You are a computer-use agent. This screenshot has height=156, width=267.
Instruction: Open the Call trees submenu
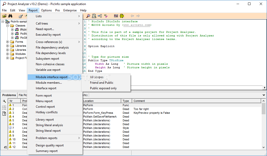coord(55,24)
